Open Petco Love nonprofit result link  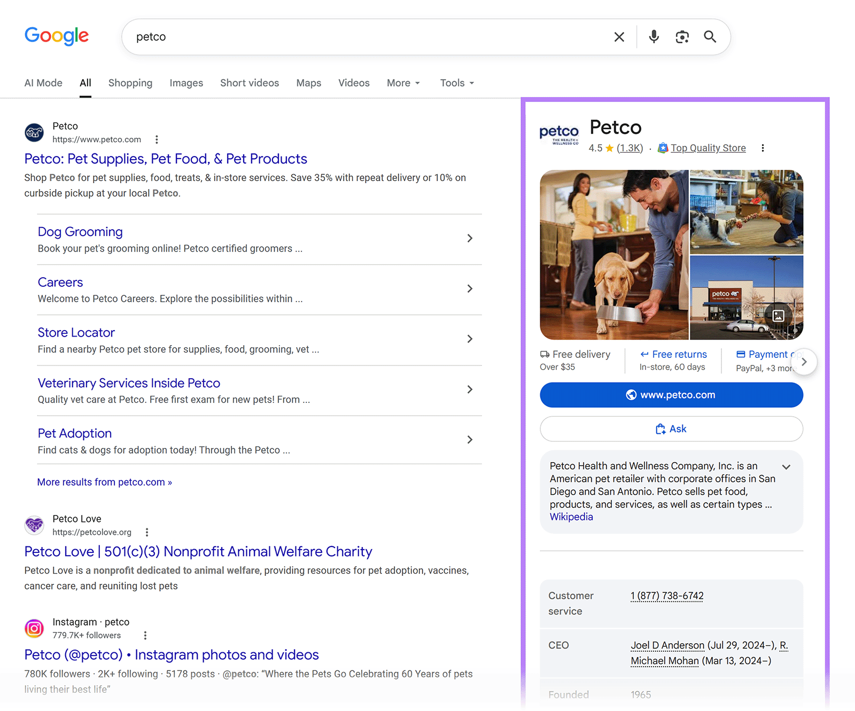[x=198, y=551]
